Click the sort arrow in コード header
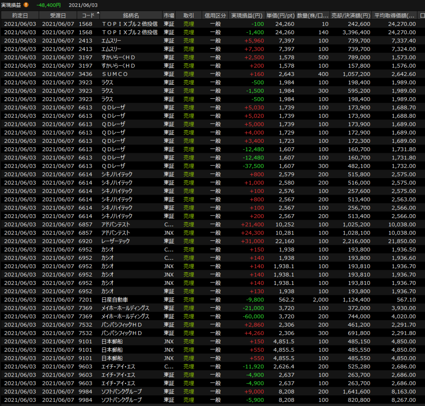Screen dimensions: 425x406 (98, 14)
